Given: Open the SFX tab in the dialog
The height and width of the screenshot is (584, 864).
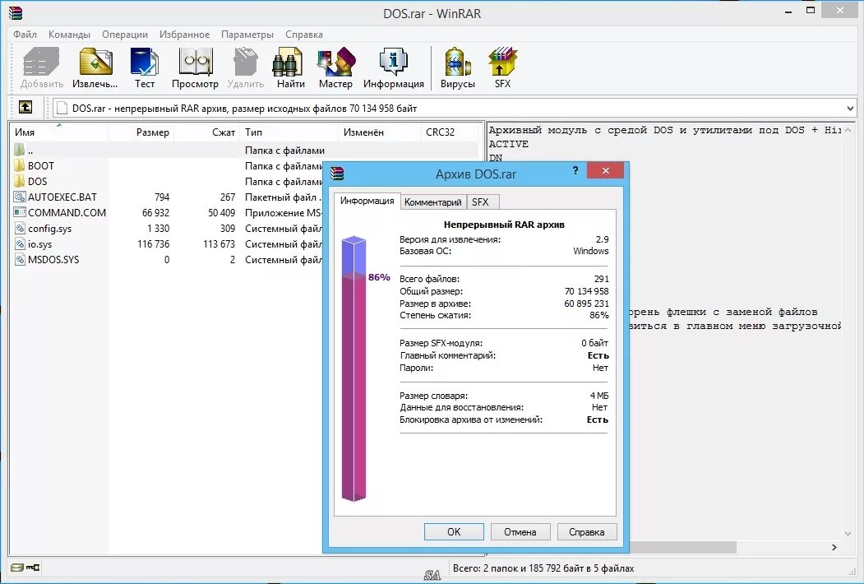Looking at the screenshot, I should (x=482, y=202).
